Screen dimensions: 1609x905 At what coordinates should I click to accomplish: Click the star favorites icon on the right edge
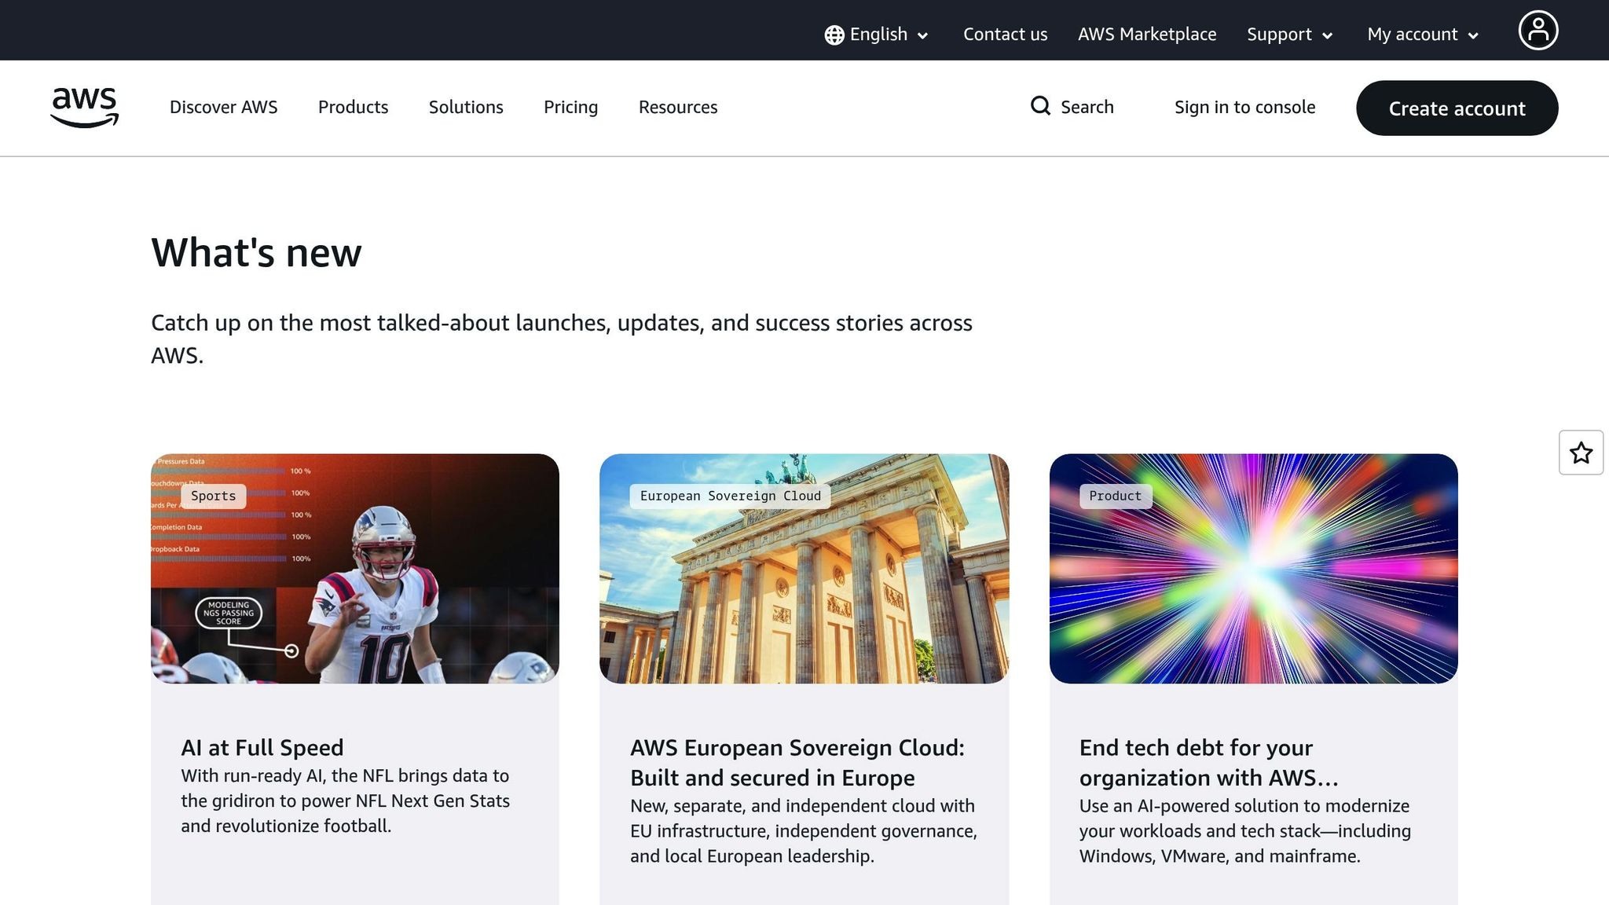[x=1581, y=452]
